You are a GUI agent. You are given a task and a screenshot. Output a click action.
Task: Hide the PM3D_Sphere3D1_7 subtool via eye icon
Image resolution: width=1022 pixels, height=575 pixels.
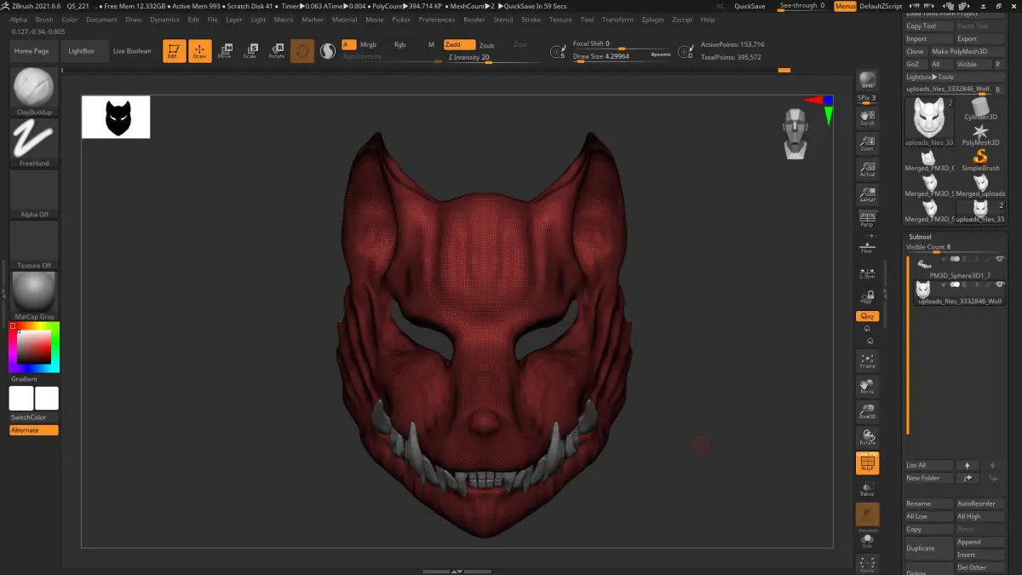[999, 258]
